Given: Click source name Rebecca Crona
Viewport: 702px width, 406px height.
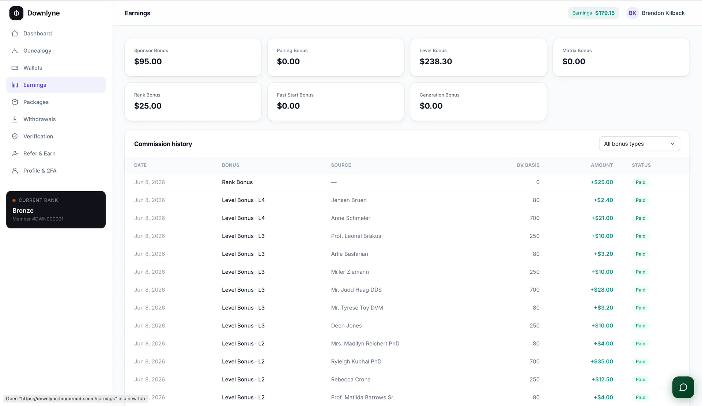Looking at the screenshot, I should 351,379.
